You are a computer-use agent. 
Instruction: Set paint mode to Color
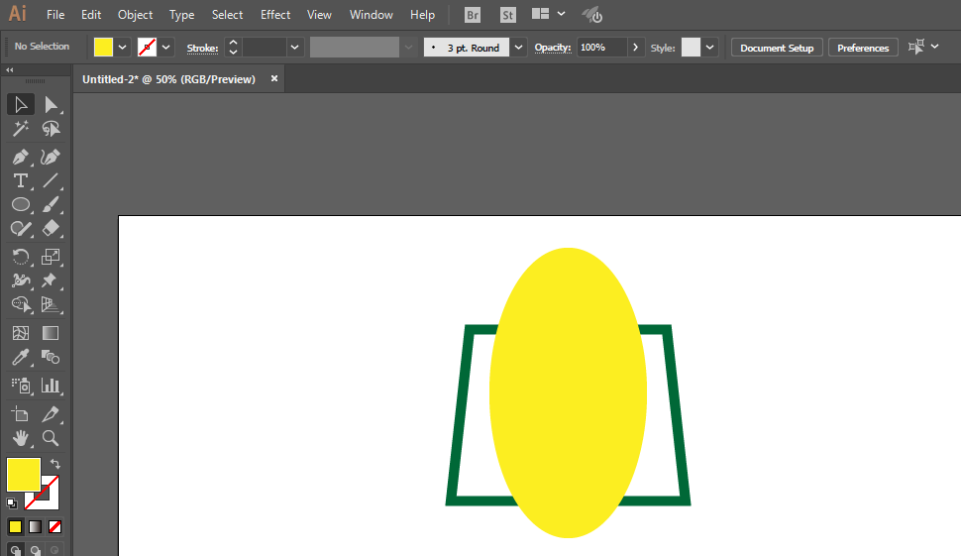(15, 526)
